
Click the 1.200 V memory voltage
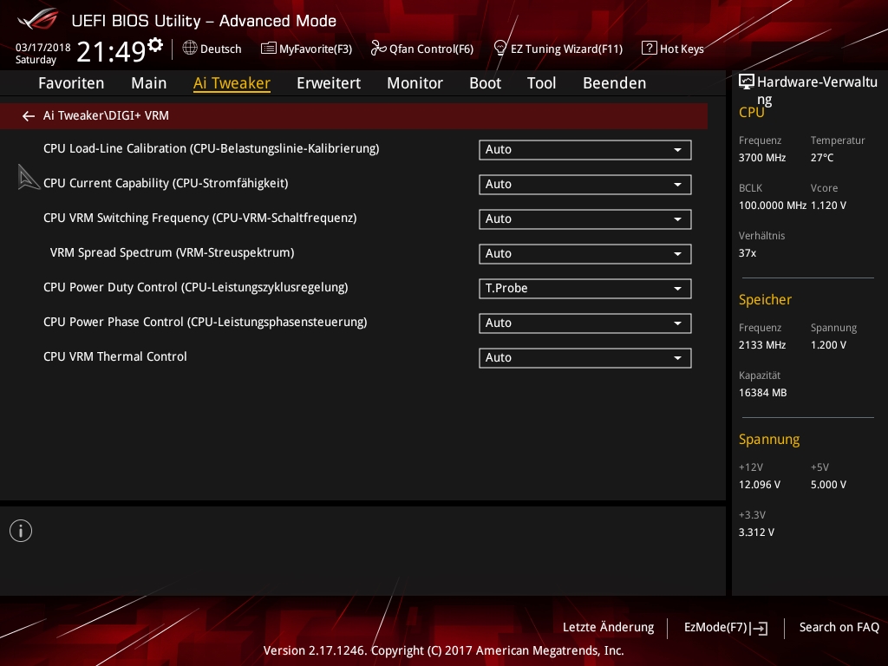pyautogui.click(x=828, y=345)
